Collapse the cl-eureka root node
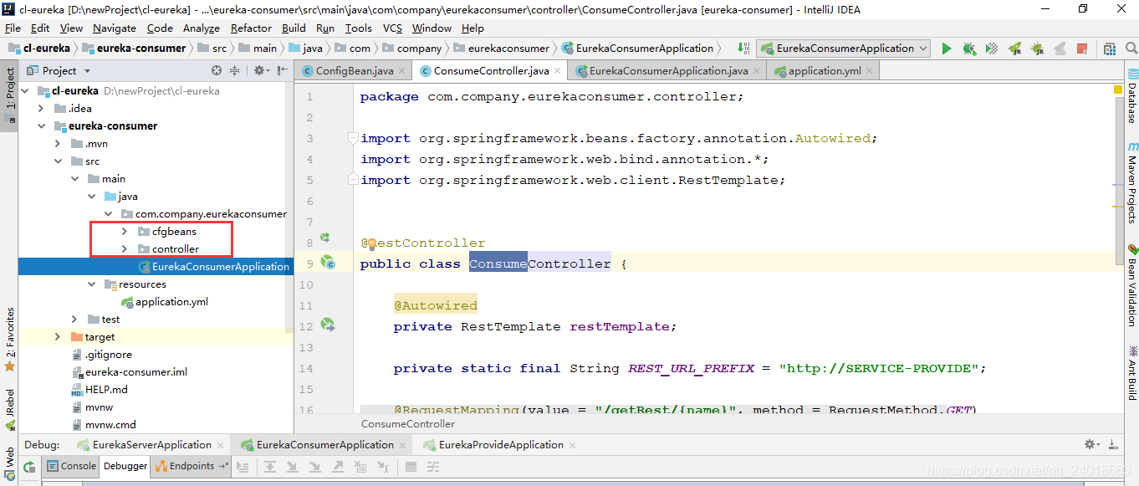 pos(25,90)
